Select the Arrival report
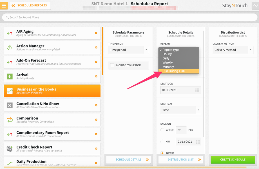259x169 pixels. point(52,76)
